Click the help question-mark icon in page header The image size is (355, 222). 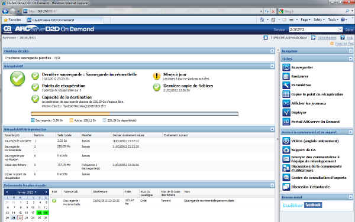(343, 37)
